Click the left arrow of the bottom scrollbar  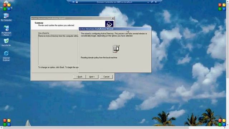pyautogui.click(x=1, y=128)
